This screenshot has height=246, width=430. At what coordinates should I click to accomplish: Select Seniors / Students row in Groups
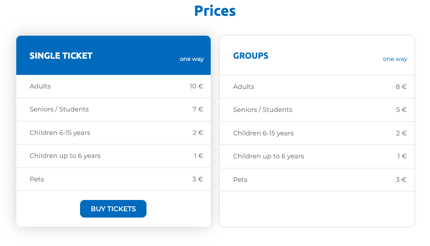click(317, 110)
